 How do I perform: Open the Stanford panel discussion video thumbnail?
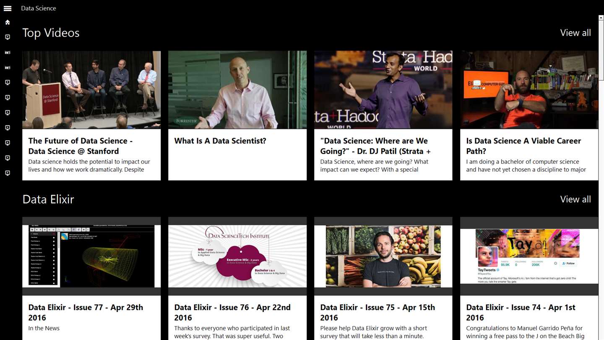tap(91, 90)
